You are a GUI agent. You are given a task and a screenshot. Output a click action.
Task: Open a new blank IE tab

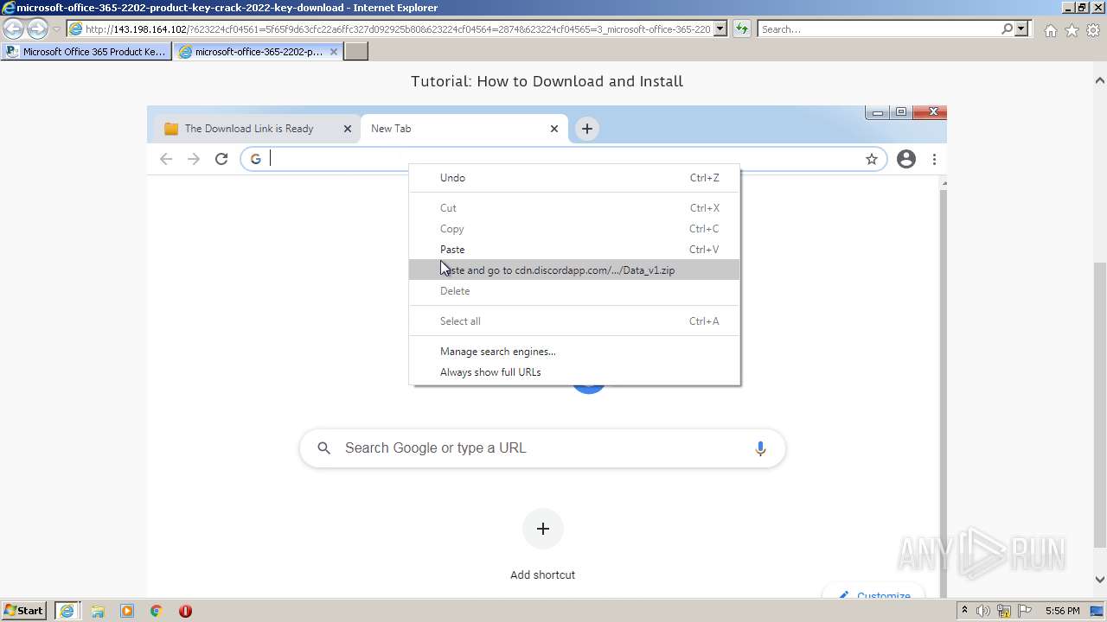coord(356,52)
